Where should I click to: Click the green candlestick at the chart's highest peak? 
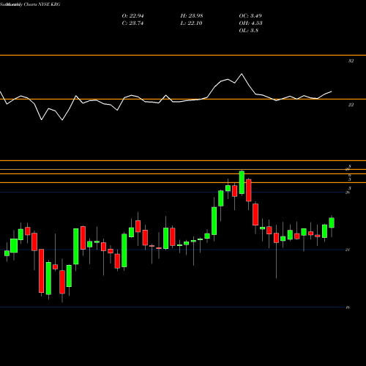pos(242,182)
